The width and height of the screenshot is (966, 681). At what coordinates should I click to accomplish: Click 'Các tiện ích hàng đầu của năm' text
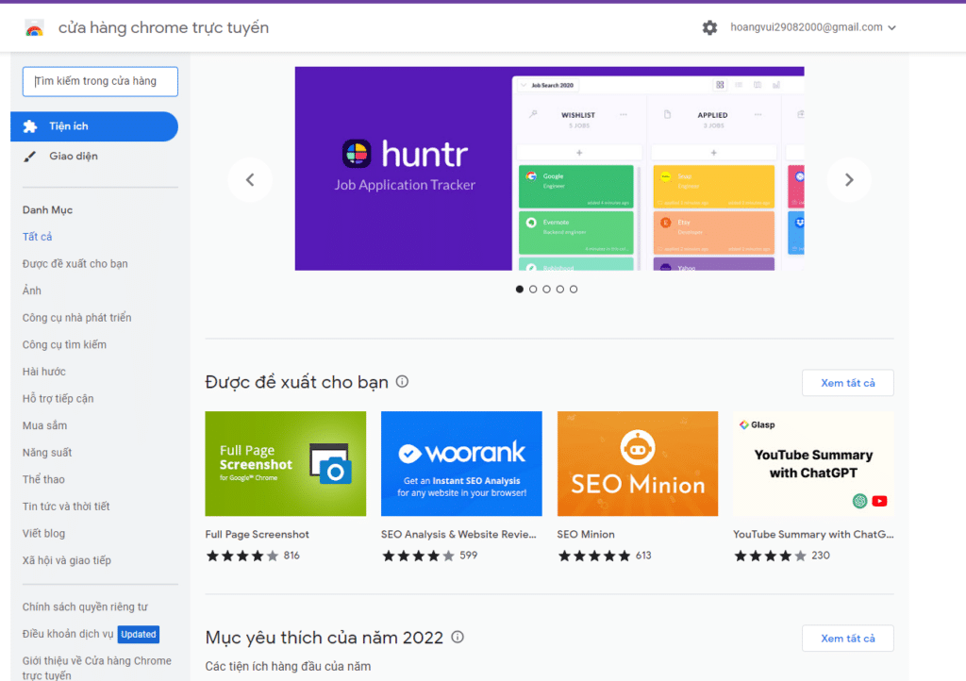289,666
